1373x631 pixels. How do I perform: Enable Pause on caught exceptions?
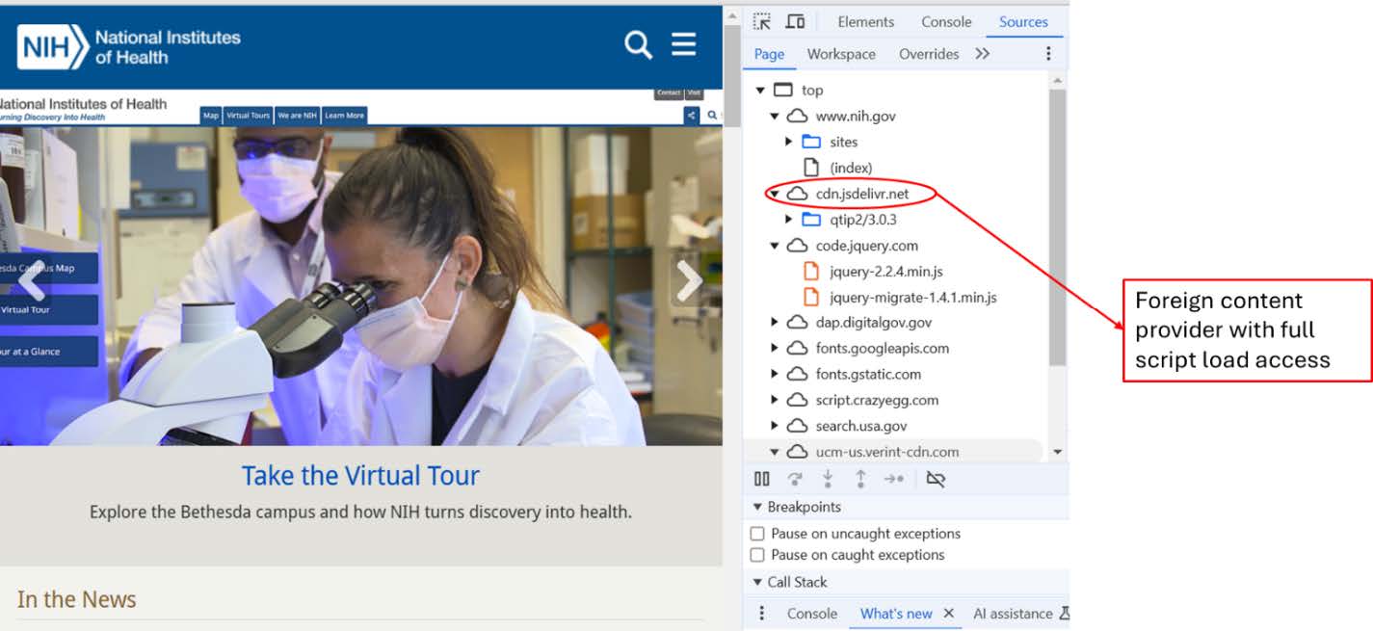[x=757, y=555]
